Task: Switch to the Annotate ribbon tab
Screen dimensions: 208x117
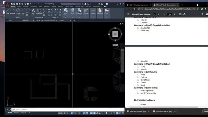Action: 26,6
